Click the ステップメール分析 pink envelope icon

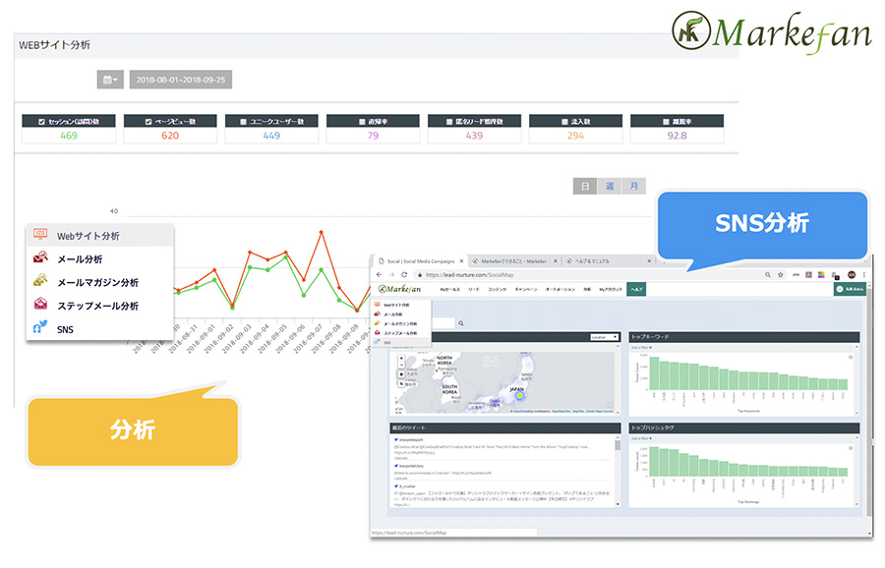[x=40, y=304]
